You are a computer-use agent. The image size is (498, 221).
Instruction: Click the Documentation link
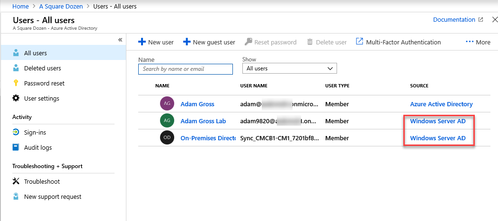pyautogui.click(x=454, y=20)
